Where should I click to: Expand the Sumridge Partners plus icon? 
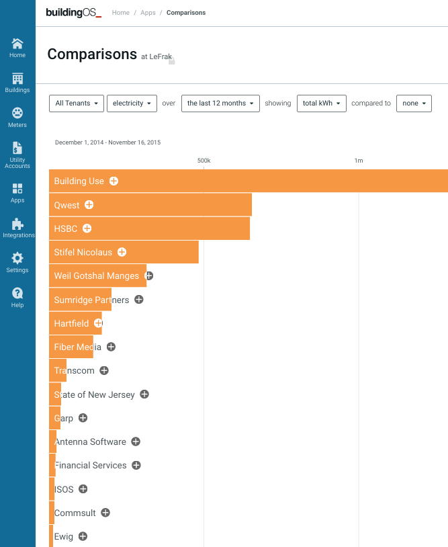click(x=139, y=300)
